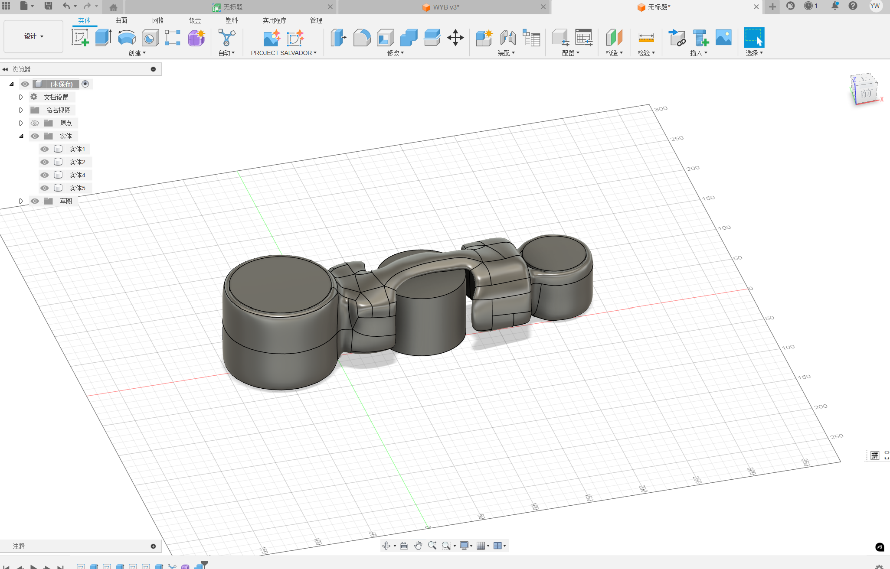Viewport: 890px width, 569px height.
Task: Expand the 命名视图 tree node
Action: (21, 110)
